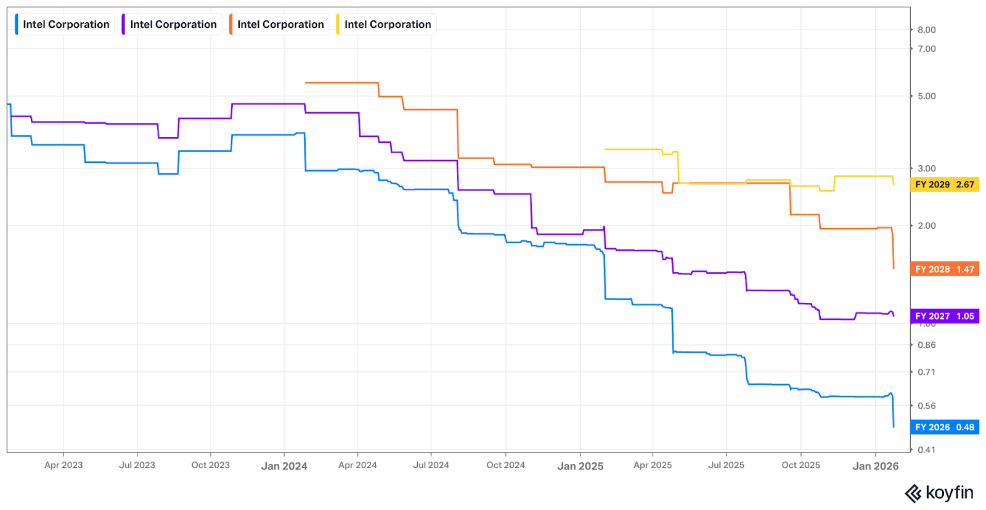The height and width of the screenshot is (510, 986).
Task: Select the FY 2028 1.47 price label
Action: tap(944, 269)
